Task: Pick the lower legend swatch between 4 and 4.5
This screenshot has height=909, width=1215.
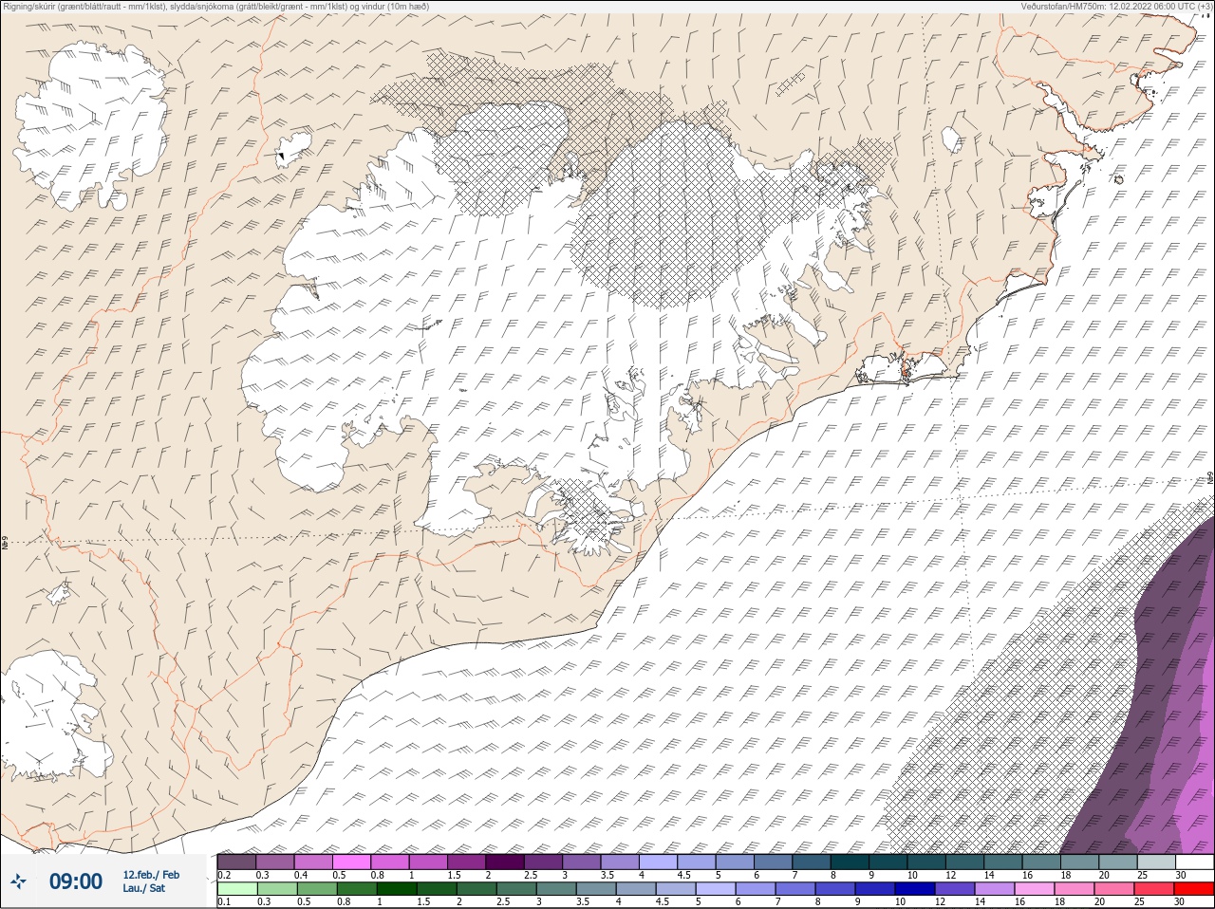Action: (636, 889)
